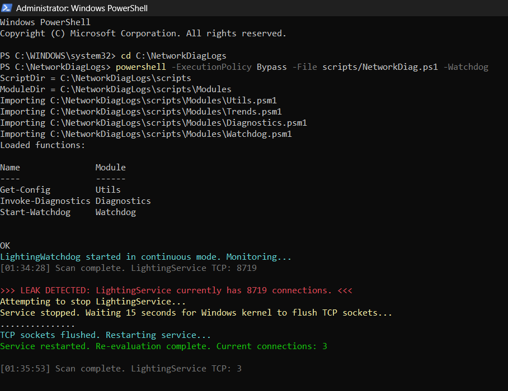The image size is (508, 391).
Task: Click the 'Diagnostics' module cell in the table
Action: [123, 201]
